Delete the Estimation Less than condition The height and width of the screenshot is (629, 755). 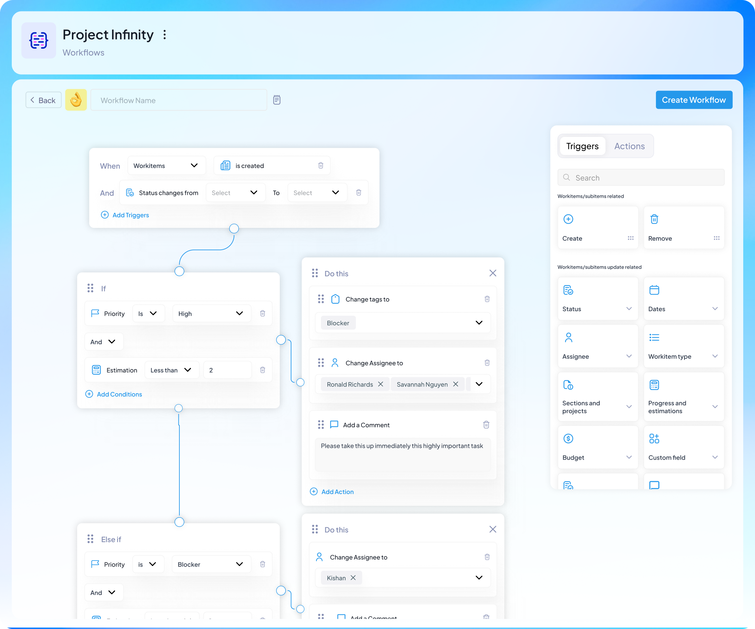point(262,370)
